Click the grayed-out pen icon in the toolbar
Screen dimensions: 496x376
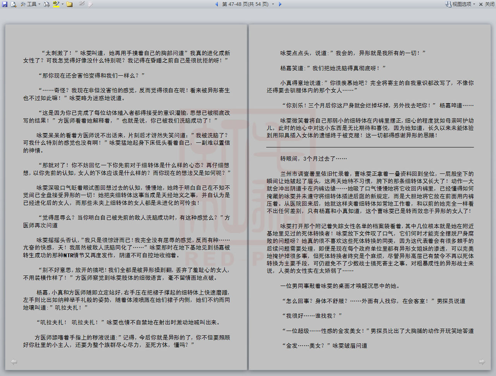click(82, 4)
